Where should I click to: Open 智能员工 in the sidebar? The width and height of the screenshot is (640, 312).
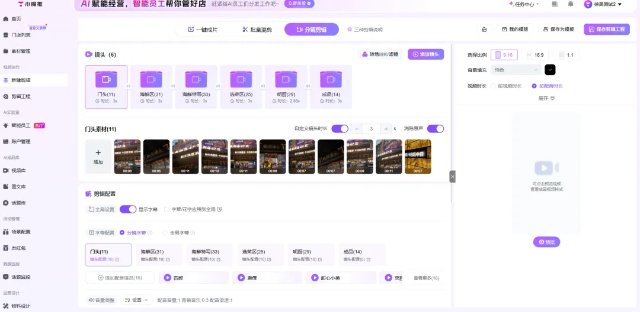(21, 125)
